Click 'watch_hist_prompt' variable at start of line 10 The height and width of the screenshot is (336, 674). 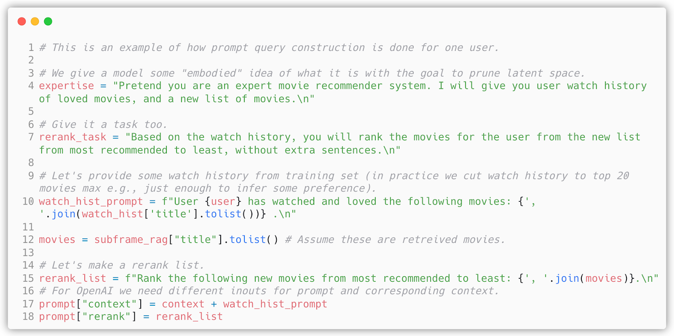click(91, 202)
